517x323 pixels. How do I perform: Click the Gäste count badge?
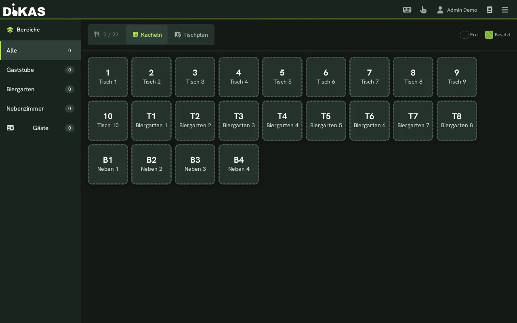point(69,128)
